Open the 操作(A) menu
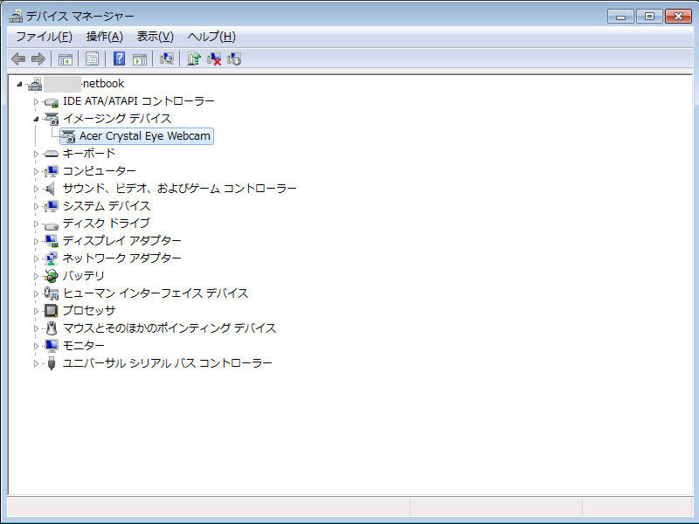 click(x=103, y=36)
